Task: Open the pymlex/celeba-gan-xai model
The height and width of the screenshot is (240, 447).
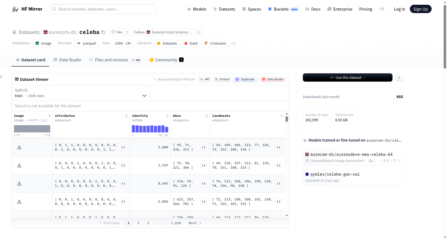Action: coord(353,177)
